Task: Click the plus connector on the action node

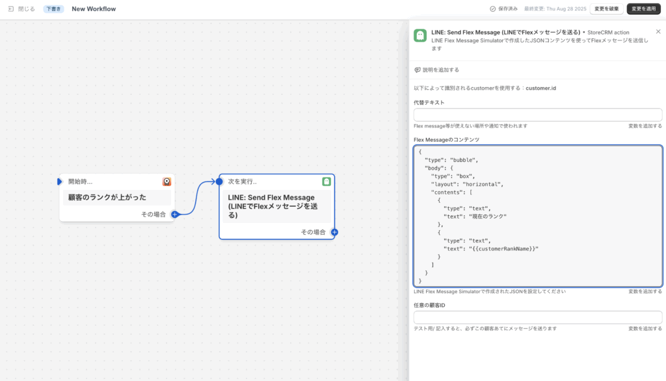Action: (335, 232)
